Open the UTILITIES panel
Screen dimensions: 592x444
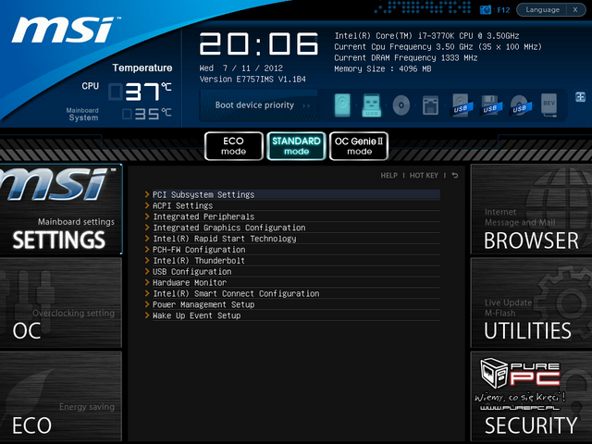click(531, 302)
